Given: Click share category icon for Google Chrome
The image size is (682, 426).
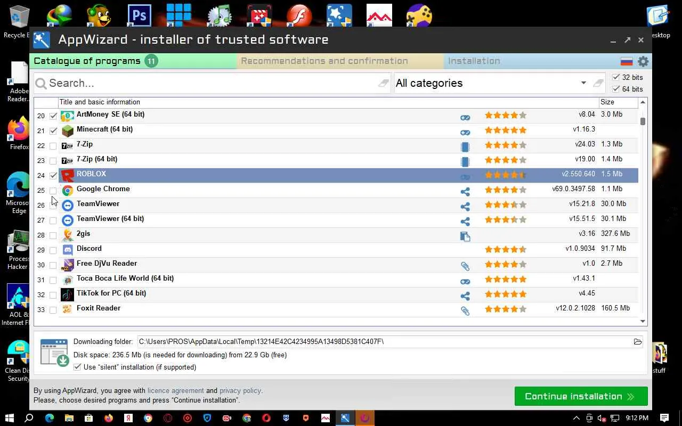Looking at the screenshot, I should coord(465,192).
